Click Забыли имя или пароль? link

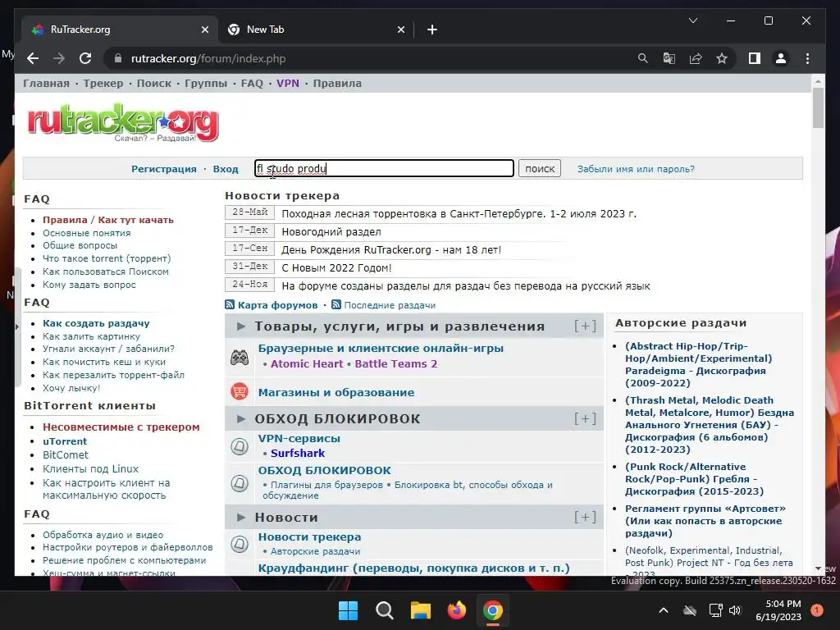[x=636, y=169]
